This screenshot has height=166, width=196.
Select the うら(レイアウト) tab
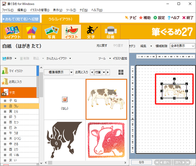click(60, 19)
